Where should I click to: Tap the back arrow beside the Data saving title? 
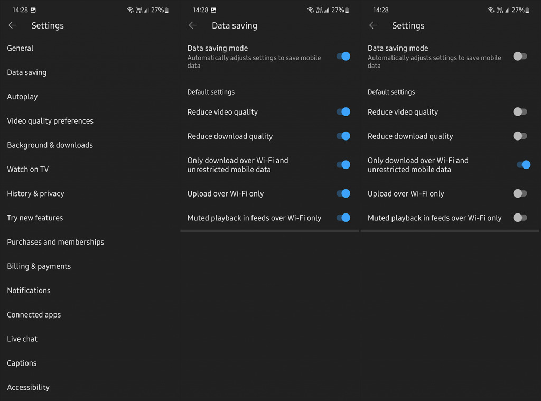193,25
